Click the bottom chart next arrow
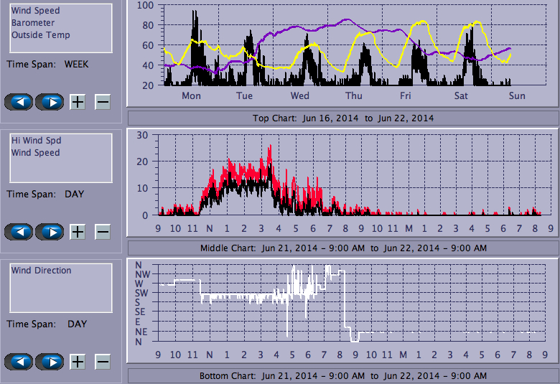This screenshot has width=560, height=384. pyautogui.click(x=50, y=362)
